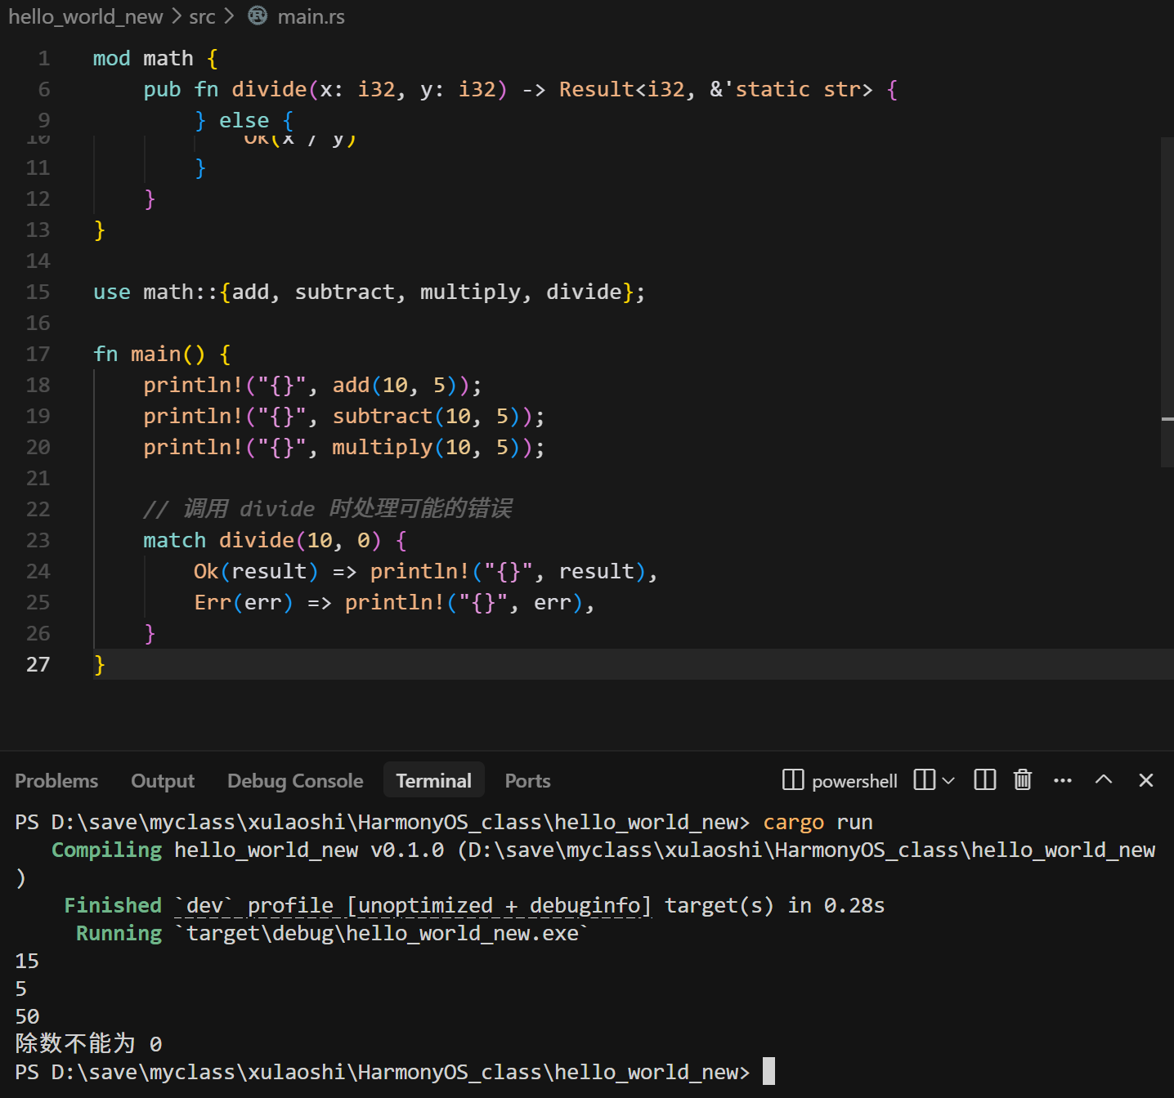Click the src breadcrumb folder

tap(202, 16)
